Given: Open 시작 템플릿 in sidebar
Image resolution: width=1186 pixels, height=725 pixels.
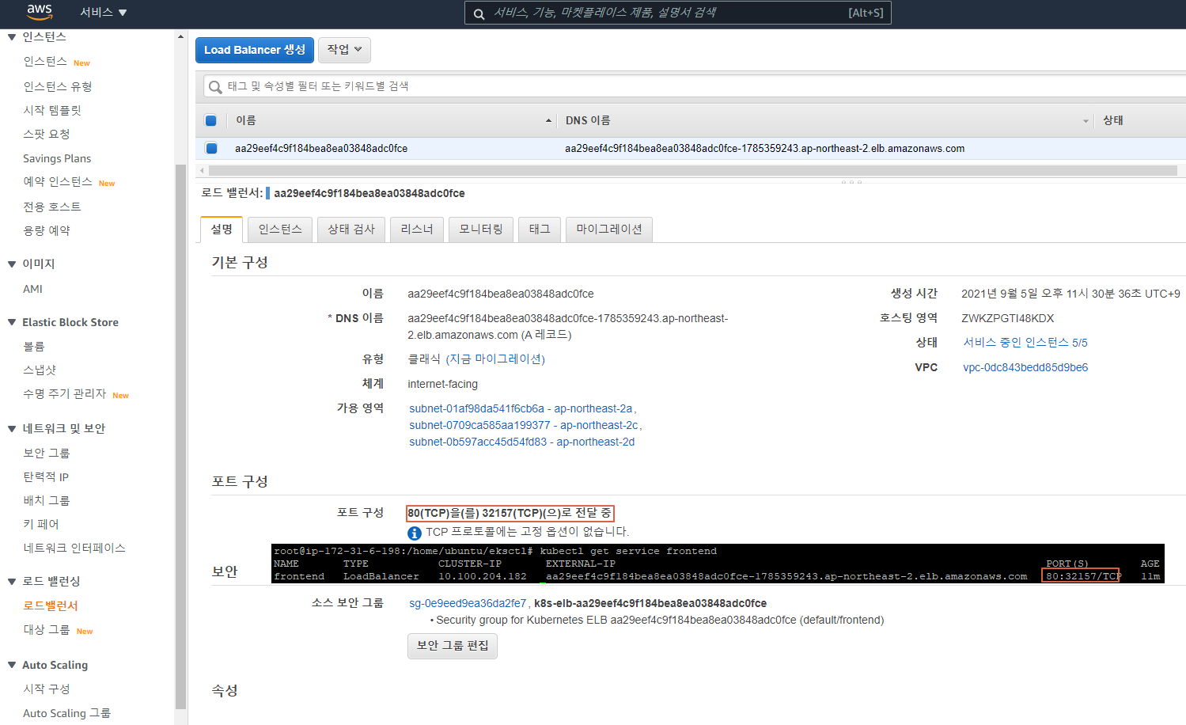Looking at the screenshot, I should (x=52, y=111).
